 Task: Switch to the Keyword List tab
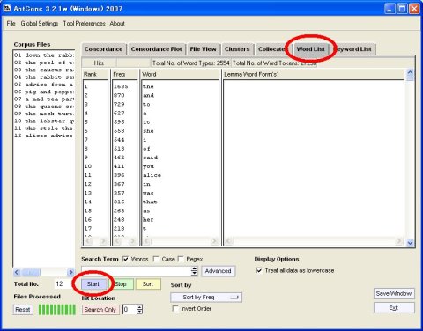coord(353,49)
